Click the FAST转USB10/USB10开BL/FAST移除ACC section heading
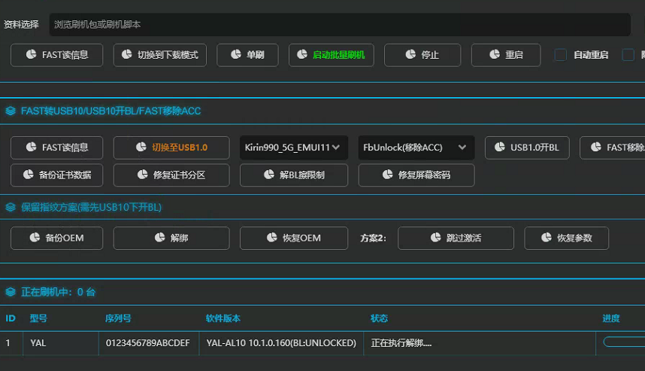 [111, 111]
